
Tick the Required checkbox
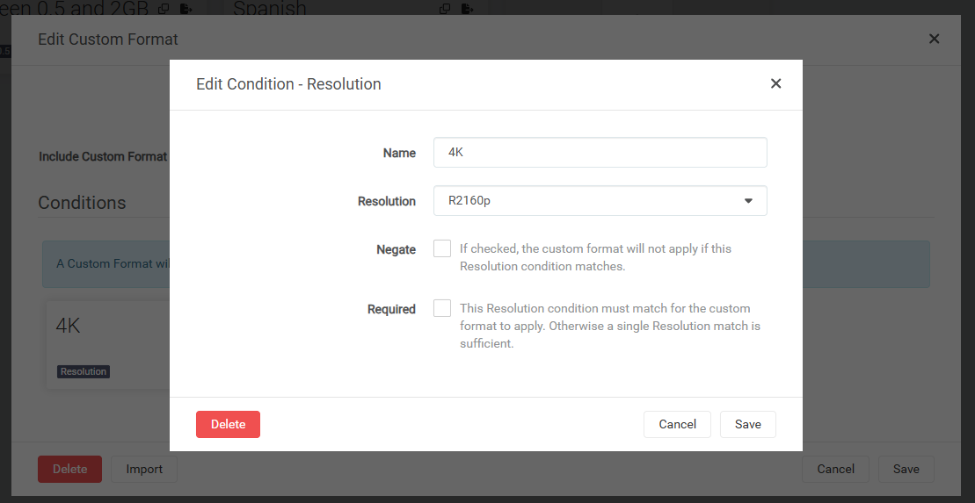coord(442,308)
